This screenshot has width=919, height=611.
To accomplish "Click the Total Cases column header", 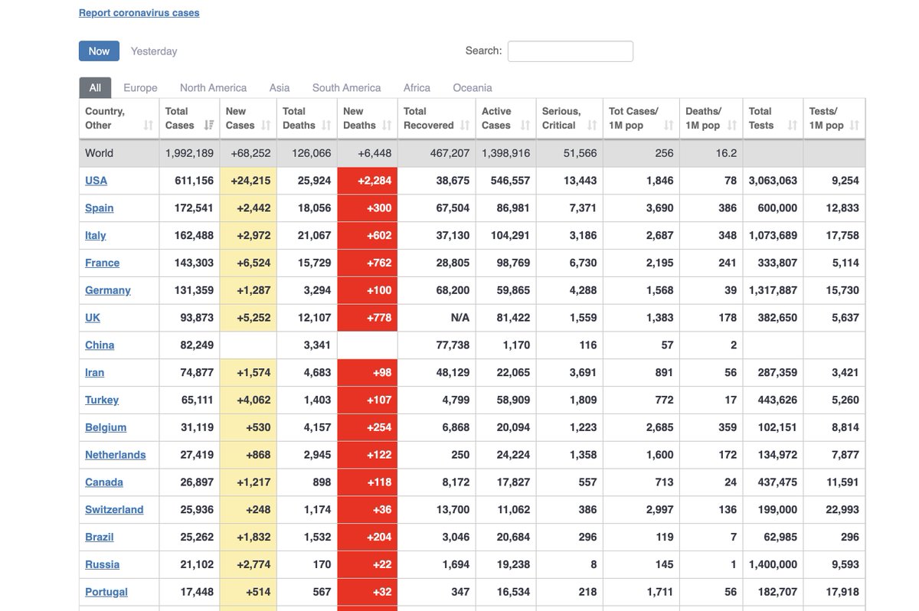I will pyautogui.click(x=189, y=119).
